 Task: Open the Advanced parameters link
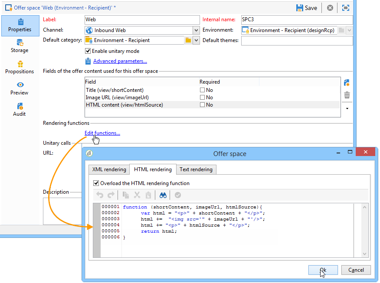tap(120, 61)
